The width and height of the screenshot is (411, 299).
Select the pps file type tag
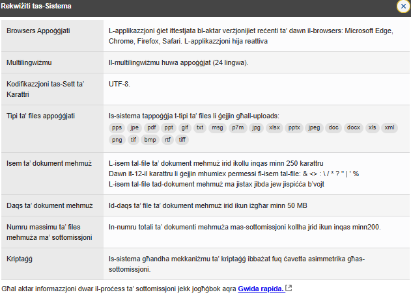coord(117,127)
